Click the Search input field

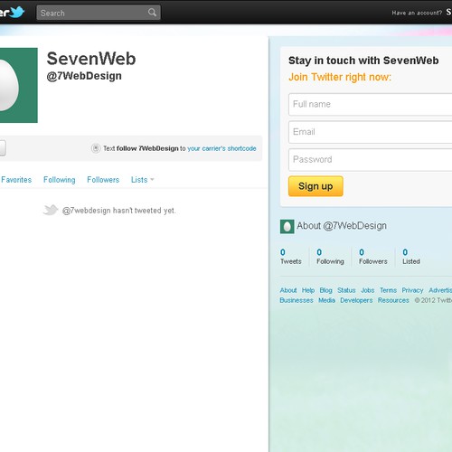[x=99, y=13]
